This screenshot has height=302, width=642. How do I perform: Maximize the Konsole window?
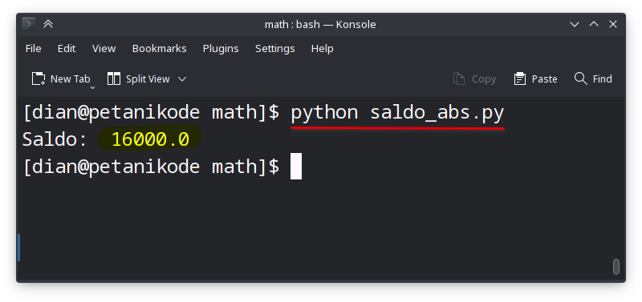[x=594, y=24]
